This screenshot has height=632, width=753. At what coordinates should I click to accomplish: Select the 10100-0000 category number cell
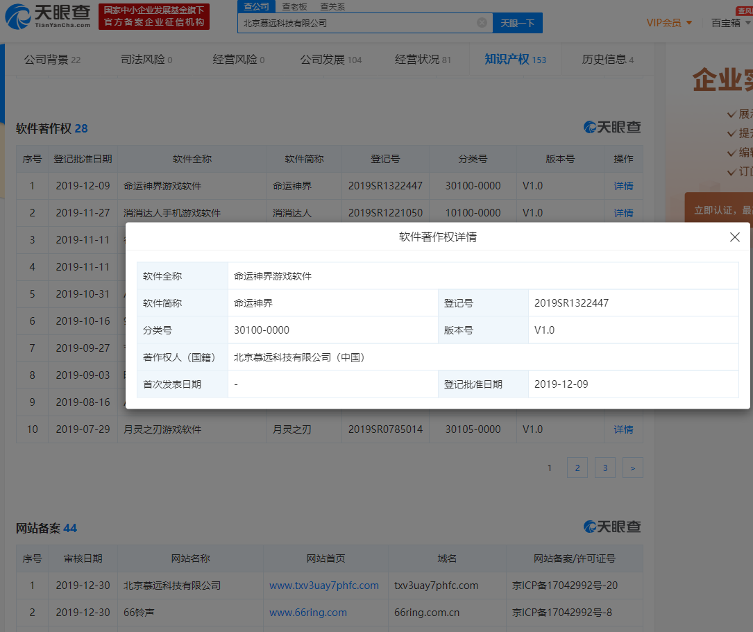click(x=473, y=212)
